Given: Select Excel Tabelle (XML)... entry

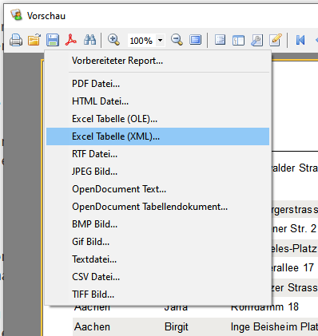Looking at the screenshot, I should (x=157, y=136).
